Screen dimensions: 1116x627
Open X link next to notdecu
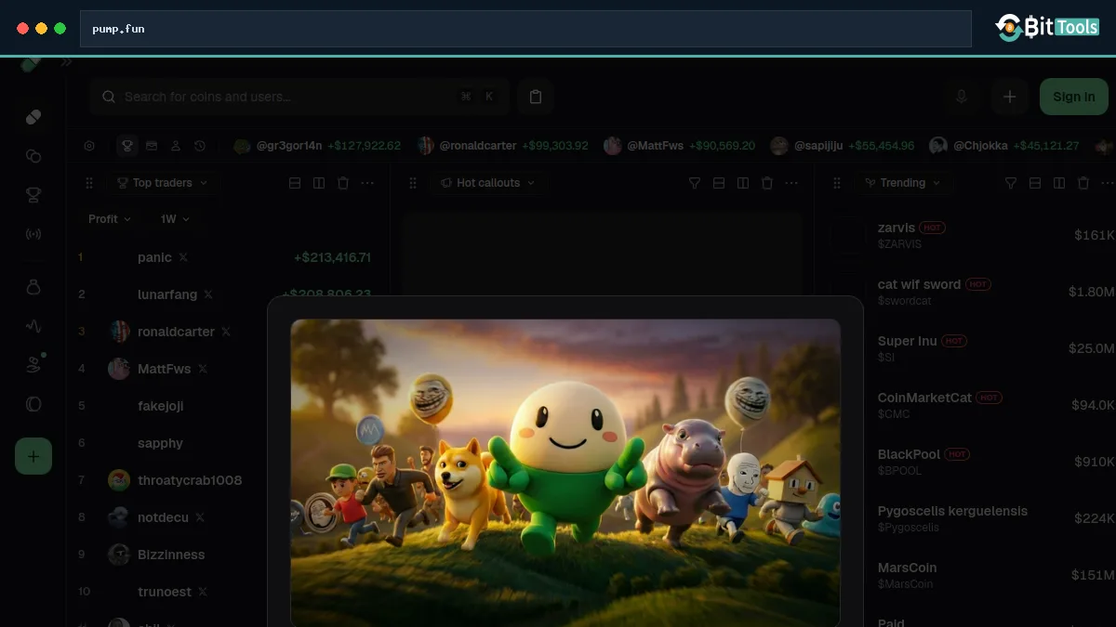tap(200, 517)
